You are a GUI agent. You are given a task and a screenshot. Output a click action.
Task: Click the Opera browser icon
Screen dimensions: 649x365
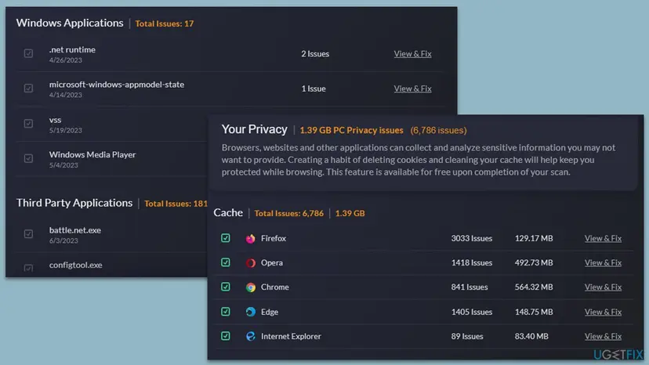pos(250,262)
